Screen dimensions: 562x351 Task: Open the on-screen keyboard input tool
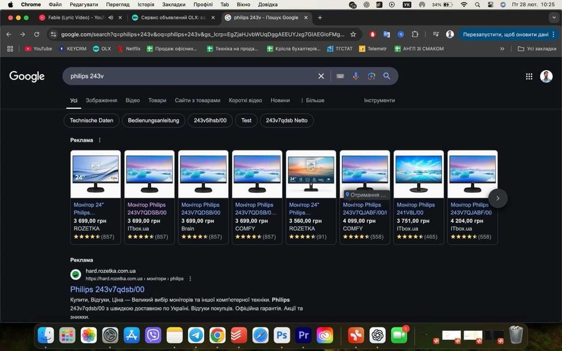340,76
